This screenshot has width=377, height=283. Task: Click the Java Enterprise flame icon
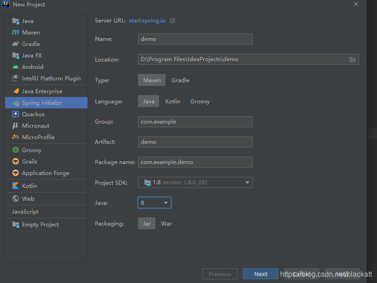tap(16, 91)
